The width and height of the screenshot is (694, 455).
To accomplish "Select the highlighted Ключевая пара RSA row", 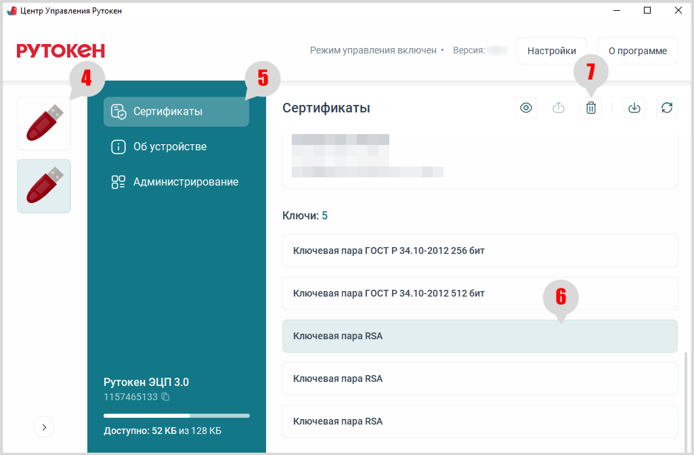I will coord(479,336).
